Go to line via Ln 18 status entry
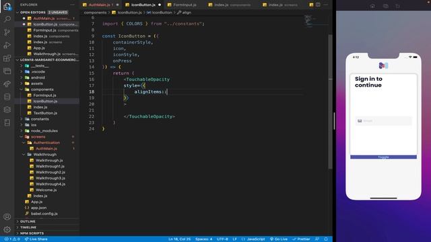431x242 pixels. pos(180,239)
